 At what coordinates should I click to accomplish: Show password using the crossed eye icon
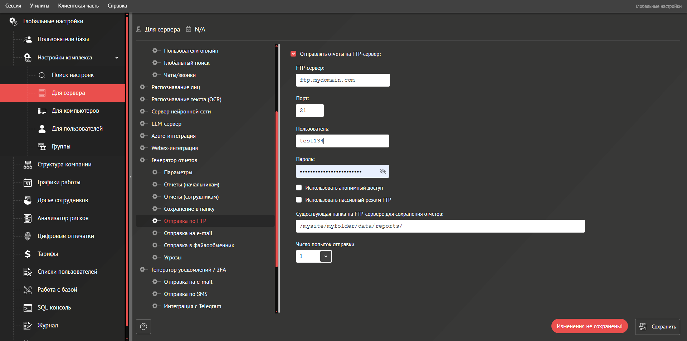pyautogui.click(x=383, y=171)
